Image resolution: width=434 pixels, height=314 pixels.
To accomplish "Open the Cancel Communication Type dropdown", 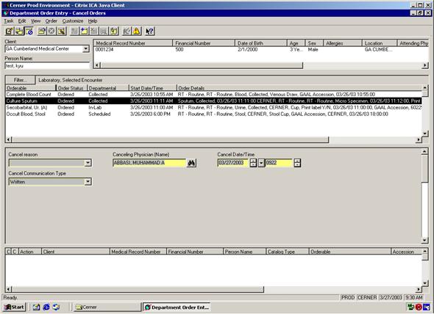I will tap(88, 182).
